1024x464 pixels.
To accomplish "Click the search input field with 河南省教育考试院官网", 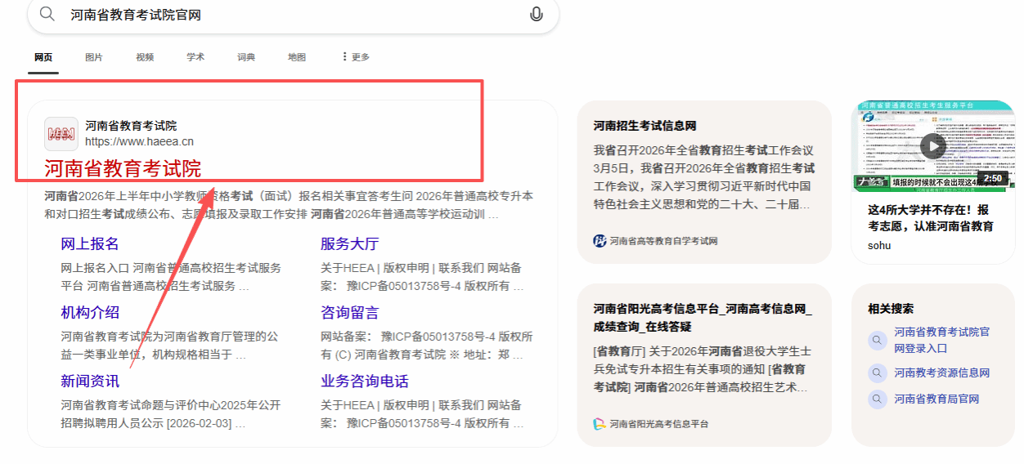I will (286, 15).
